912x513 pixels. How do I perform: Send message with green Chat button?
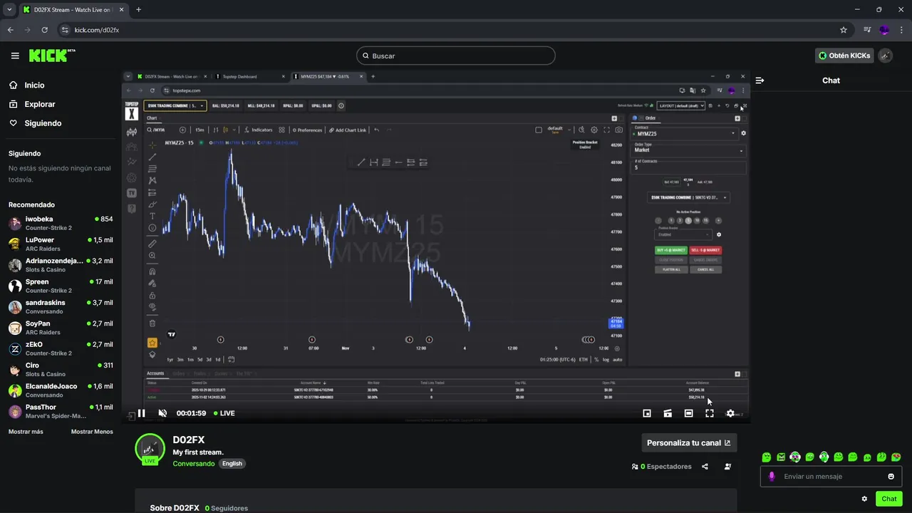[x=888, y=499]
